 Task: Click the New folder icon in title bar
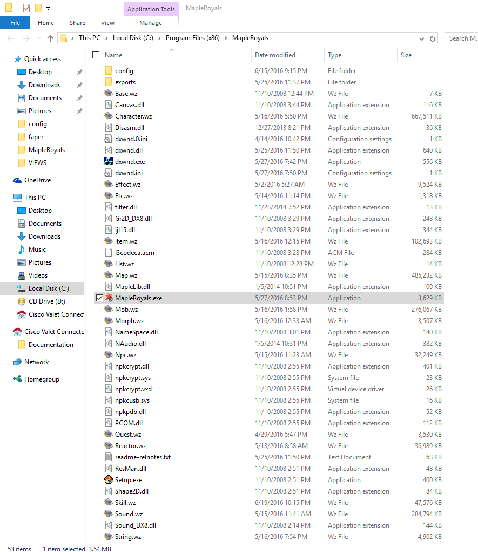(x=39, y=8)
